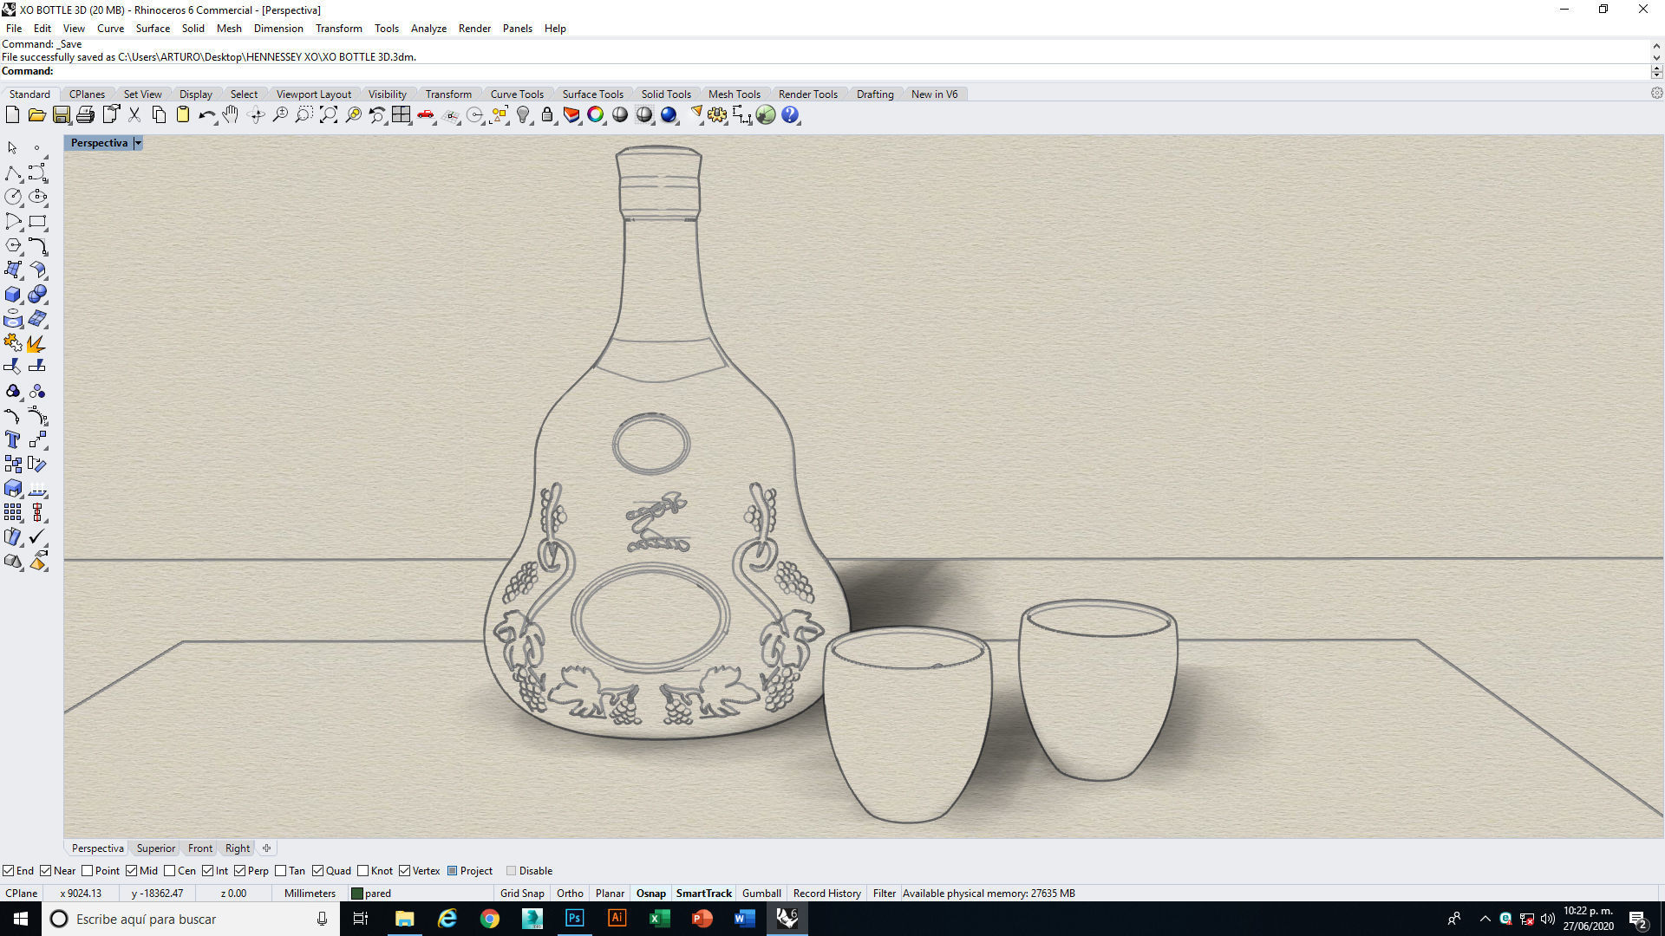The image size is (1665, 936).
Task: Click the New file icon
Action: click(x=12, y=114)
